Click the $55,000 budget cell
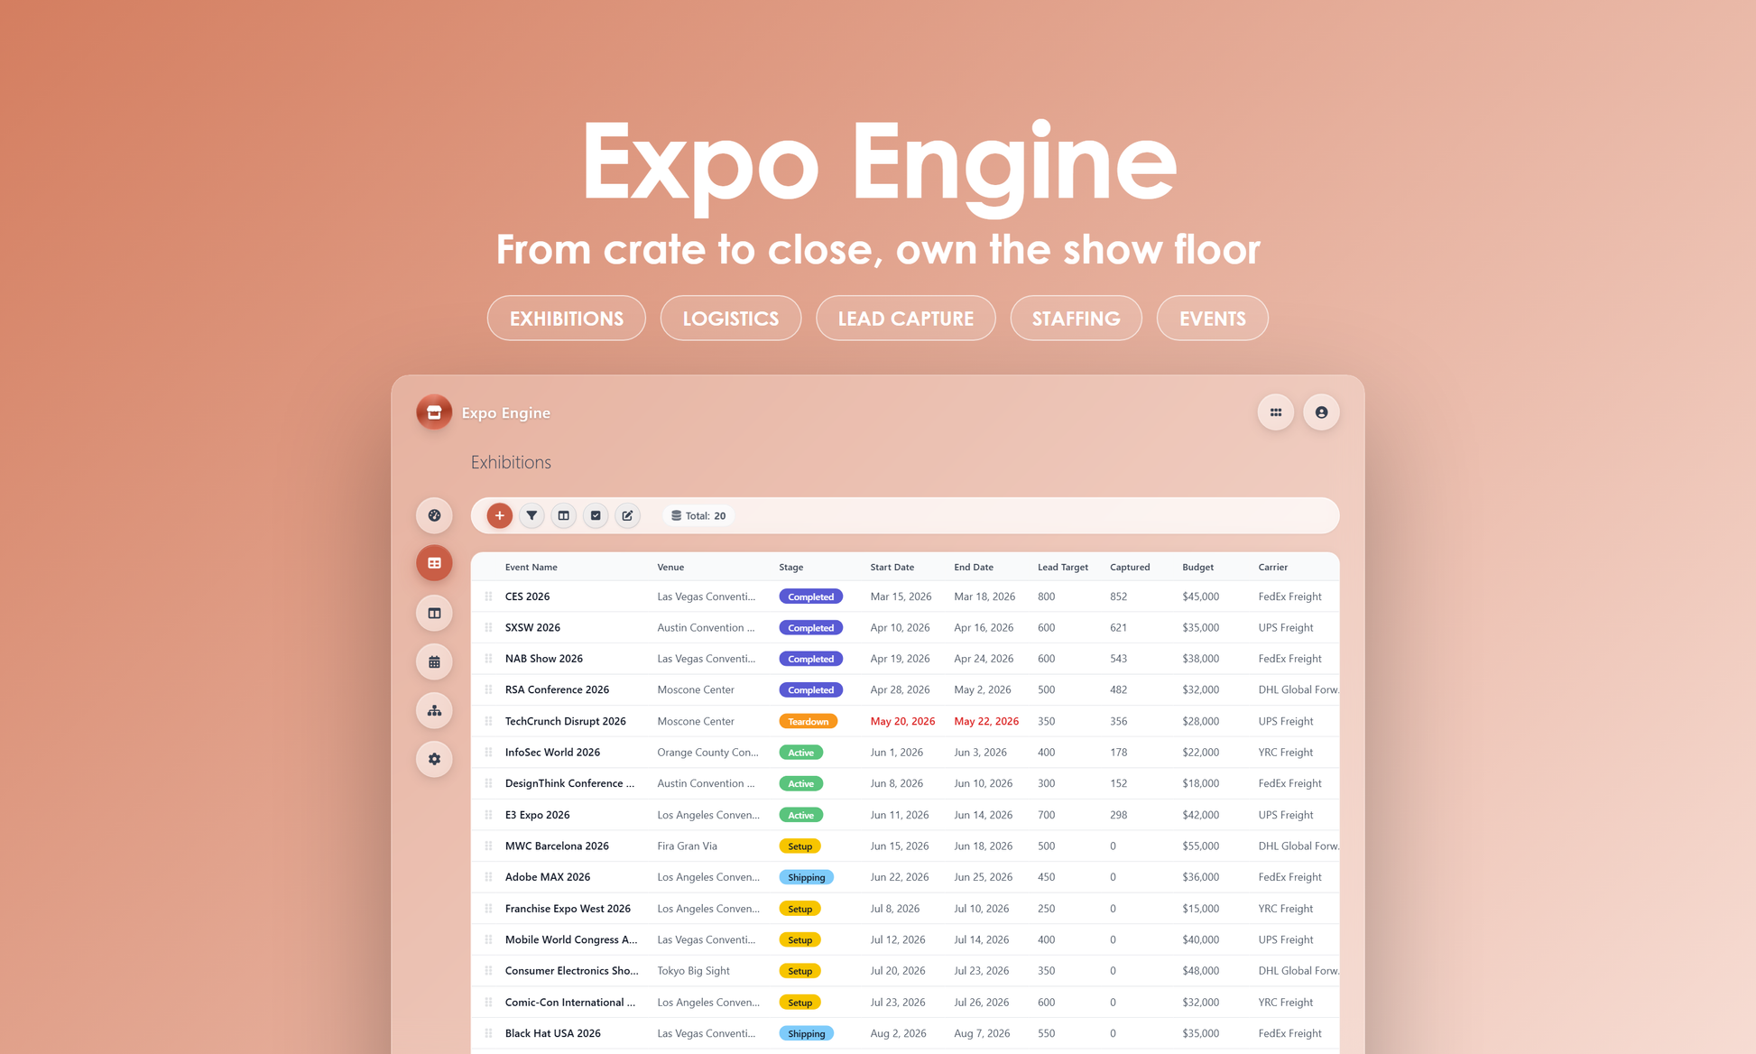 tap(1201, 846)
